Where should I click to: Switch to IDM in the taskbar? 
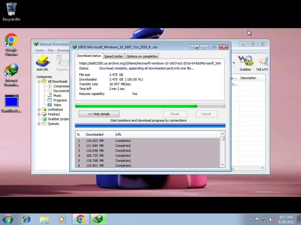98,219
